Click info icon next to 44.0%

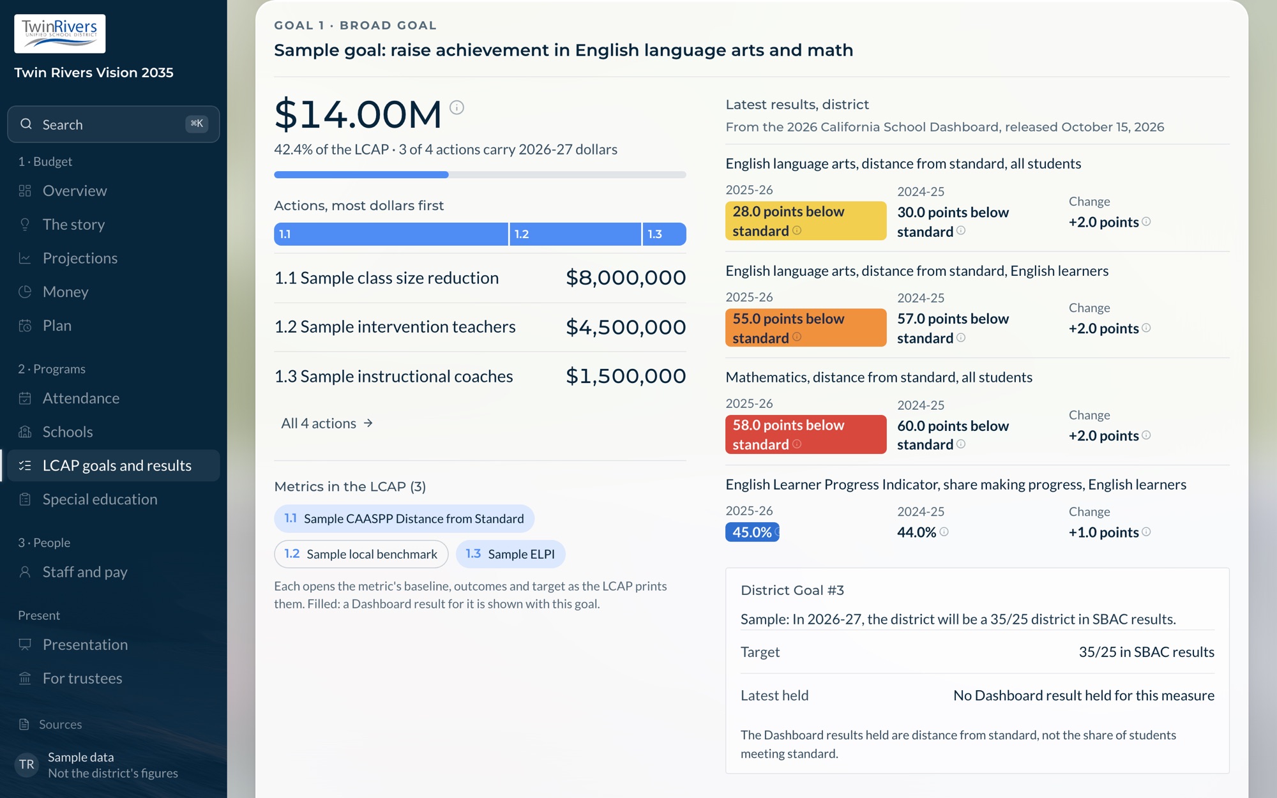[x=944, y=532]
